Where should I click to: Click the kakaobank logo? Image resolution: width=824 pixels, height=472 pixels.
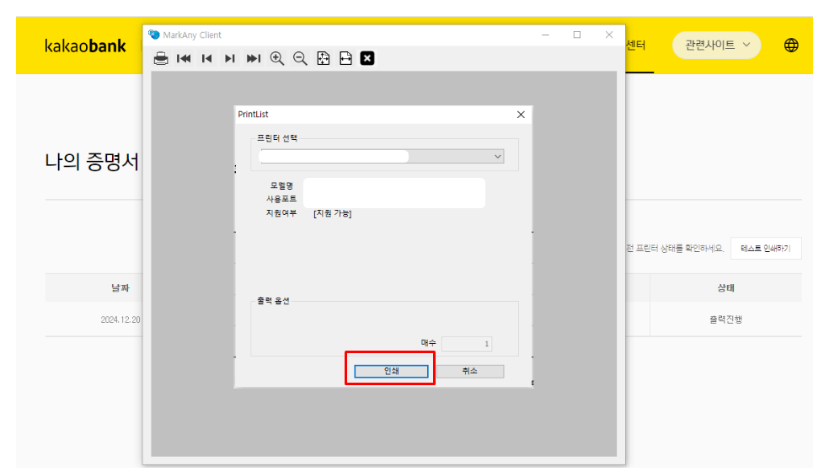85,46
